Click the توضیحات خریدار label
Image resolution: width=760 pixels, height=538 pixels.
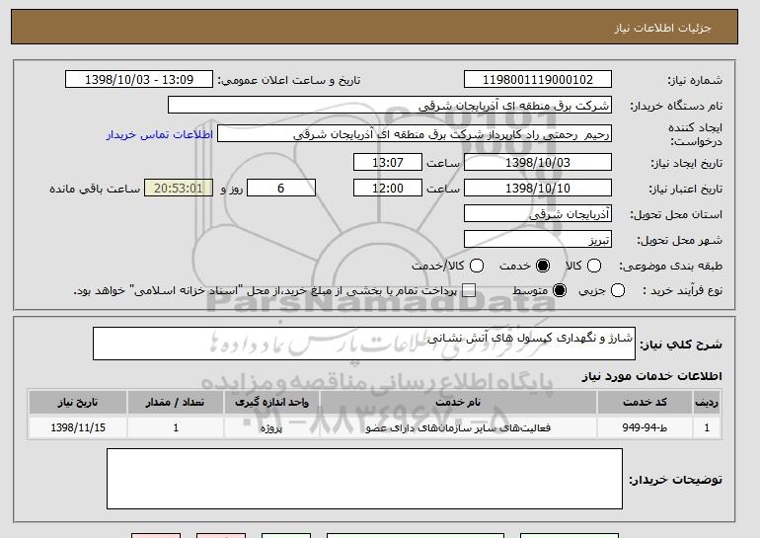pos(676,480)
